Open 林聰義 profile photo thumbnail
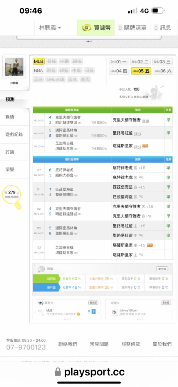Viewport: 178px width, 387px height. 14,67
